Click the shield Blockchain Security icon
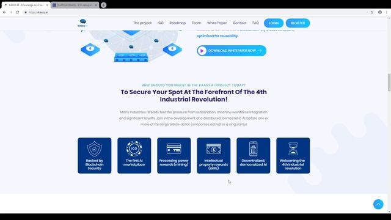Screen dimensions: 391x220 pos(94,148)
